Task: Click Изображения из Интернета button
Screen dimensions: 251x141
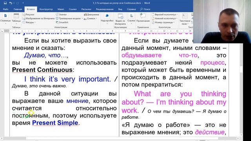Action: 38,18
